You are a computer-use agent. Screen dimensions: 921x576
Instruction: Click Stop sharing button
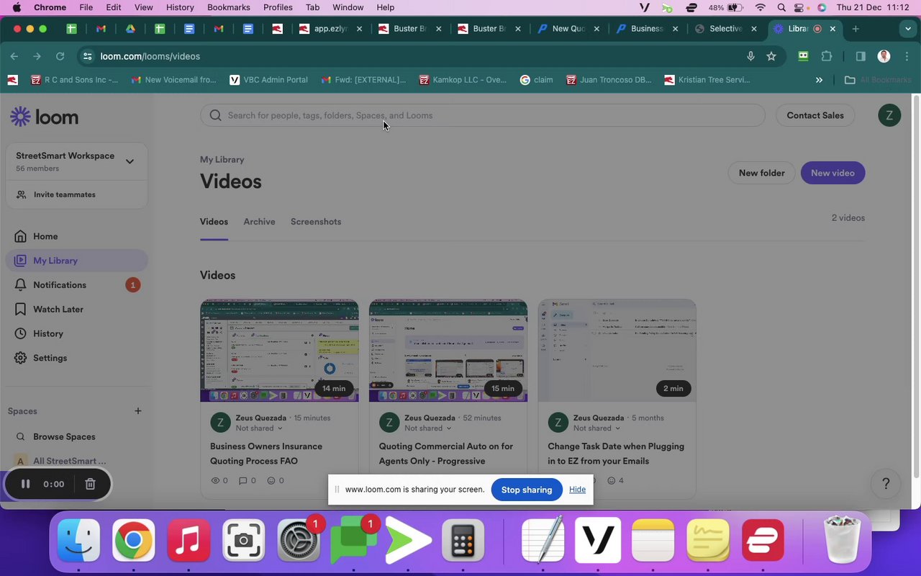tap(527, 490)
